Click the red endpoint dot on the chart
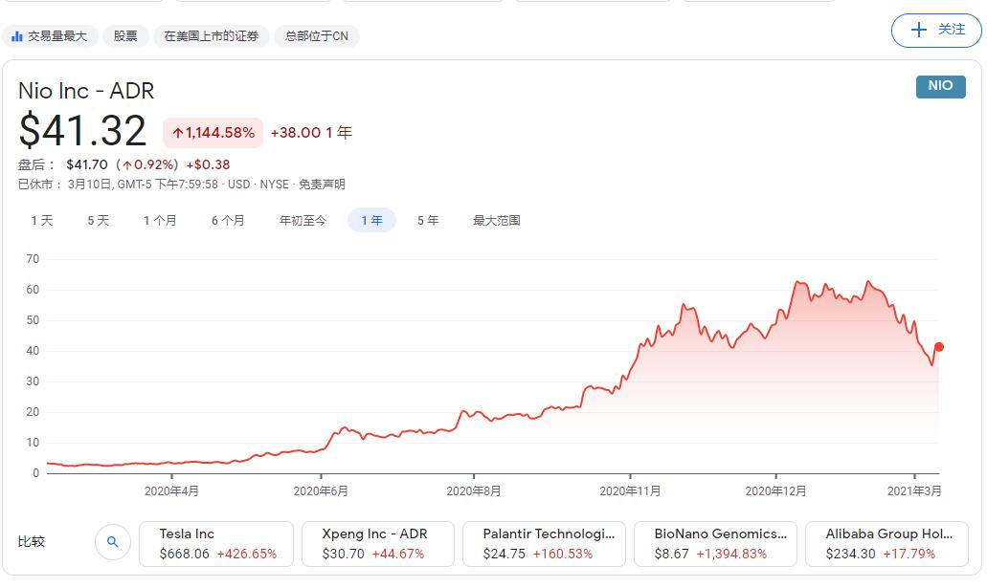Viewport: 987px width, 588px height. [940, 349]
